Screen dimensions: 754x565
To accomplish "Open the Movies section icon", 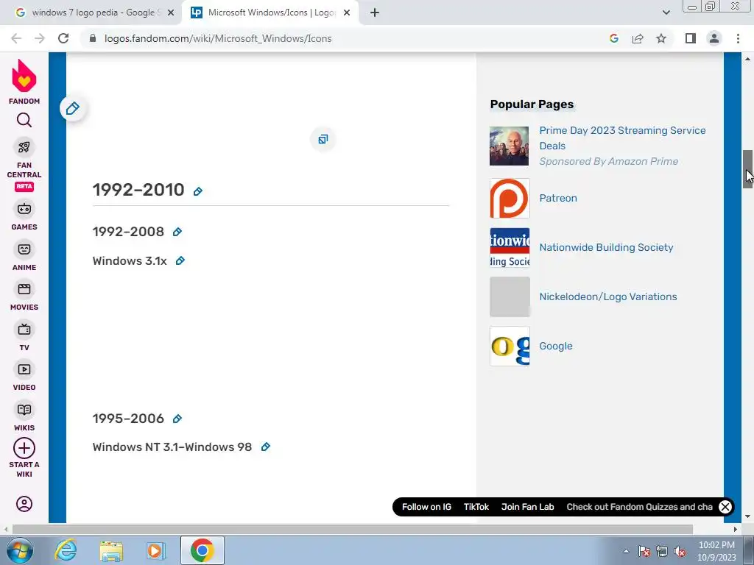I will pyautogui.click(x=24, y=289).
